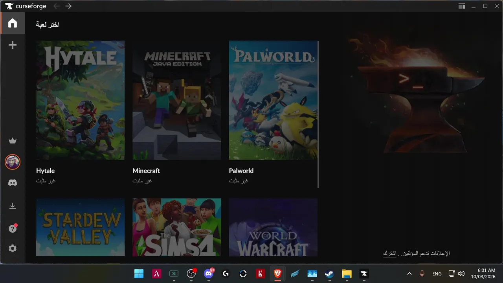Click the Hytale title text

(45, 171)
